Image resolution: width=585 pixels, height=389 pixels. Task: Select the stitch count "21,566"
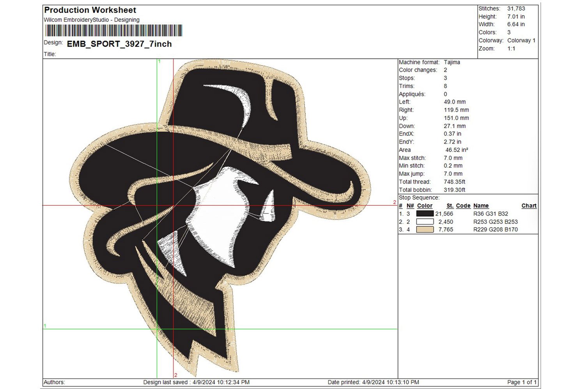point(444,214)
